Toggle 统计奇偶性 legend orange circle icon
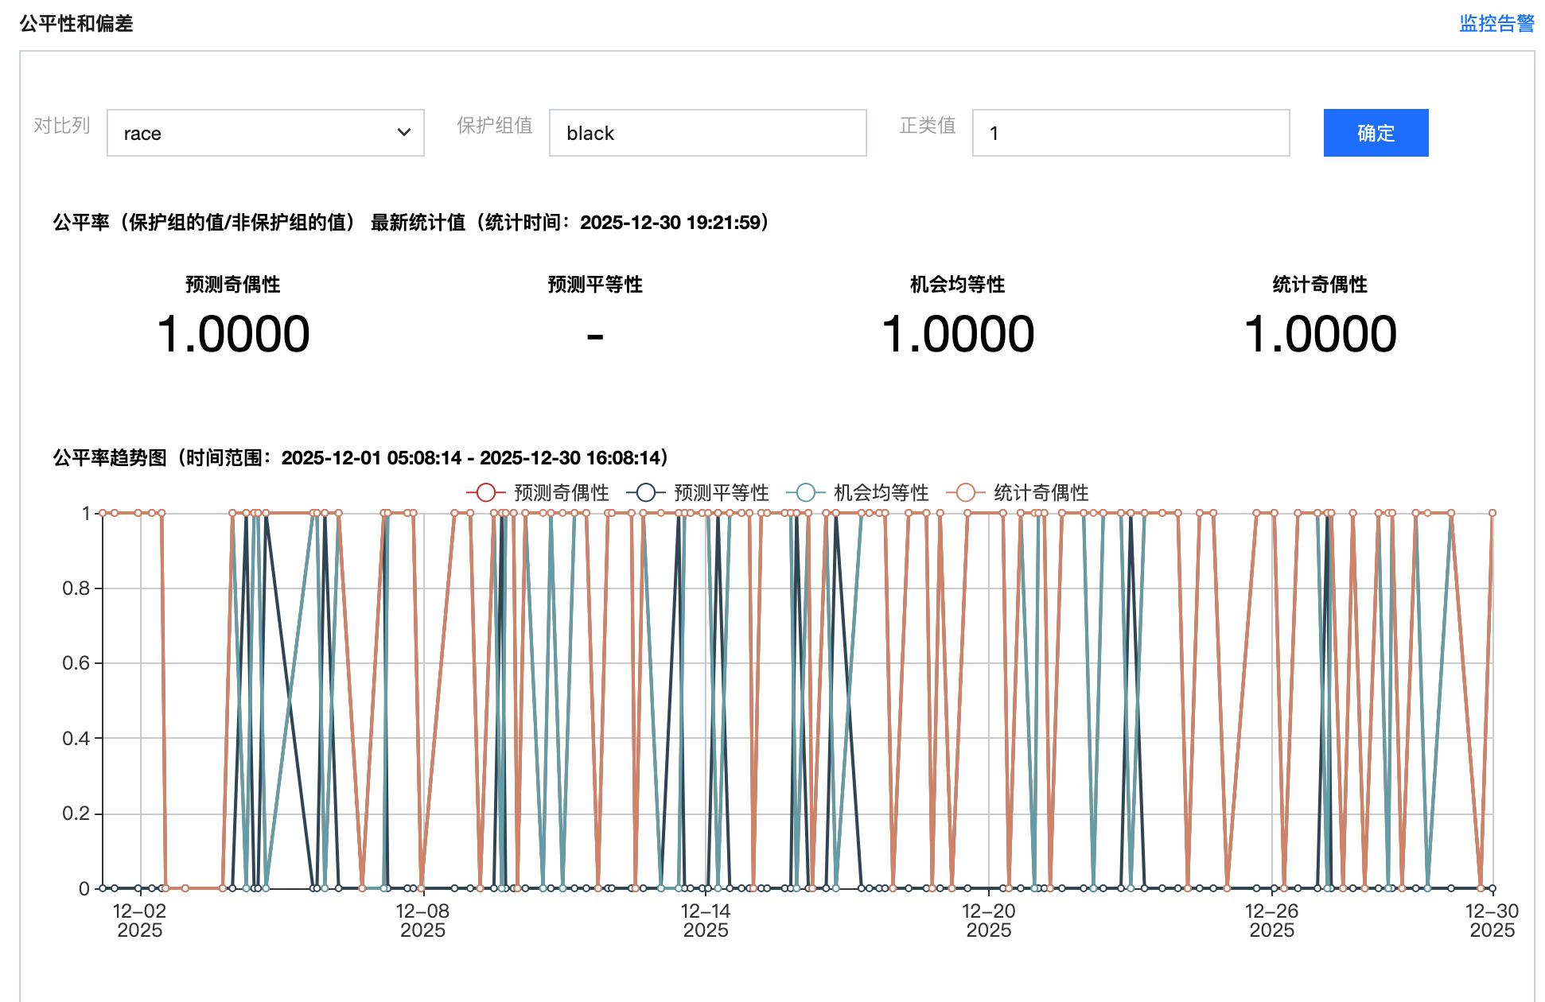Image resolution: width=1545 pixels, height=1002 pixels. (x=966, y=493)
